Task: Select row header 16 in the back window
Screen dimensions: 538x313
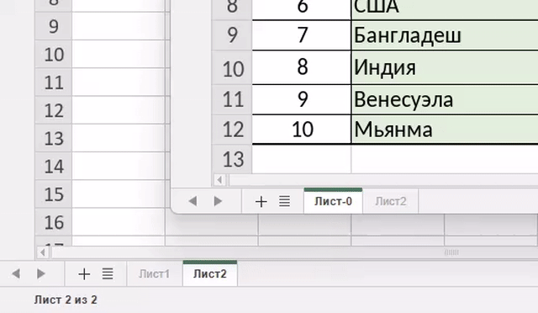Action: [54, 222]
